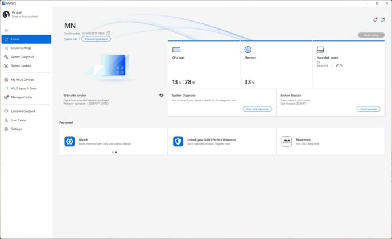Screen dimensions: 392x239
Task: Select the second carousel dot under GlideX
Action: coord(116,153)
